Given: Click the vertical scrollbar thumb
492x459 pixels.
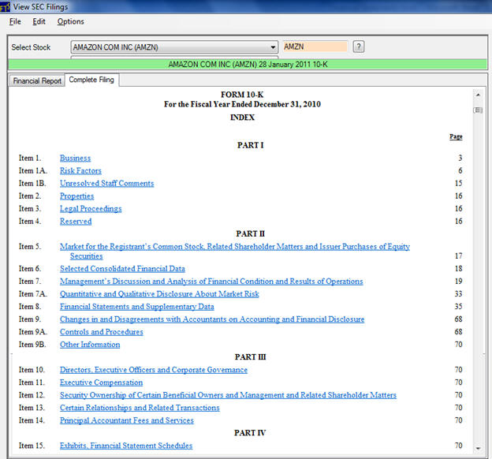Looking at the screenshot, I should [478, 110].
